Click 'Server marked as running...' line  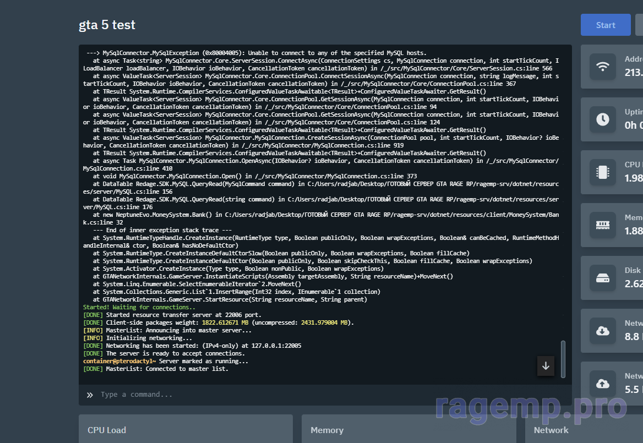click(166, 361)
